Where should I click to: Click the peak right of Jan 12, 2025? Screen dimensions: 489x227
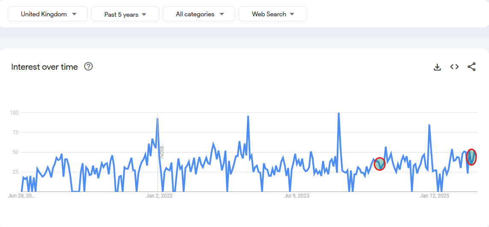coord(430,125)
